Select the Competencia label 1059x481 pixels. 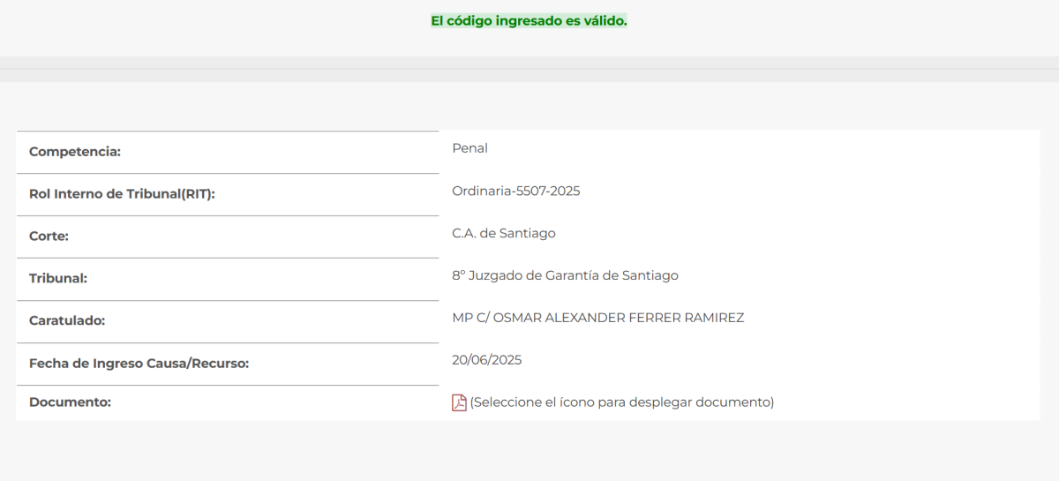tap(75, 152)
